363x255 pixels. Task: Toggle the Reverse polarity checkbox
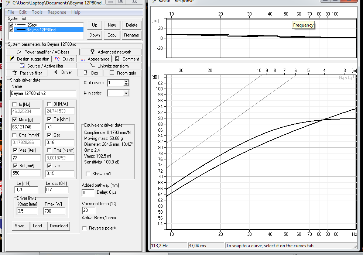[85, 228]
